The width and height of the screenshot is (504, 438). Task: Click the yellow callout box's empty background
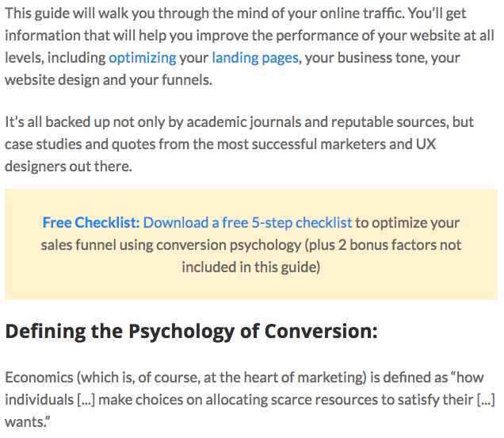250,286
